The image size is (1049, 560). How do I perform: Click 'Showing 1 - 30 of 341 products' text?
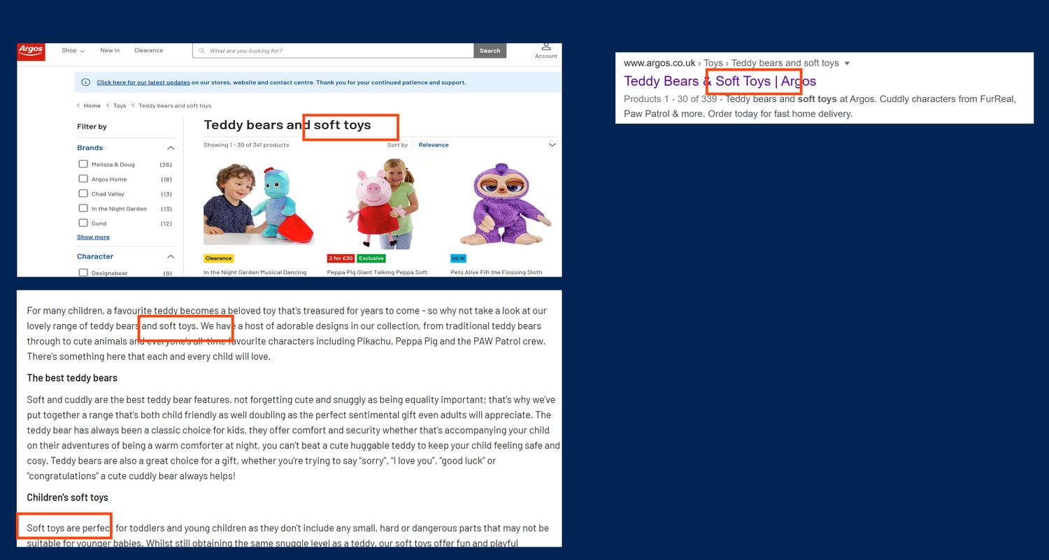246,145
